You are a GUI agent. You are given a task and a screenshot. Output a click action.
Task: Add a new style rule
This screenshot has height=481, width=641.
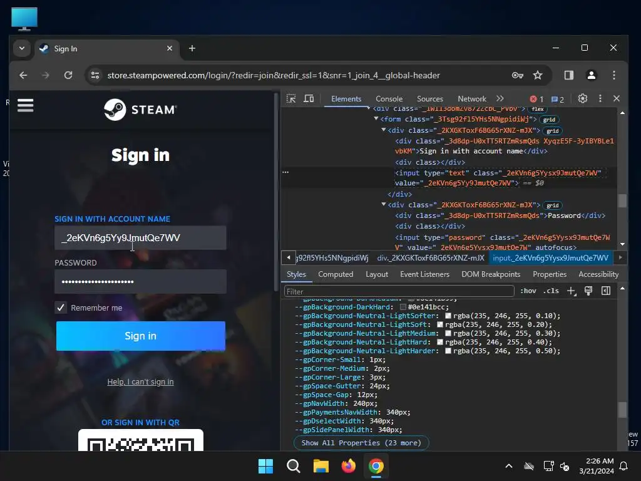(571, 291)
